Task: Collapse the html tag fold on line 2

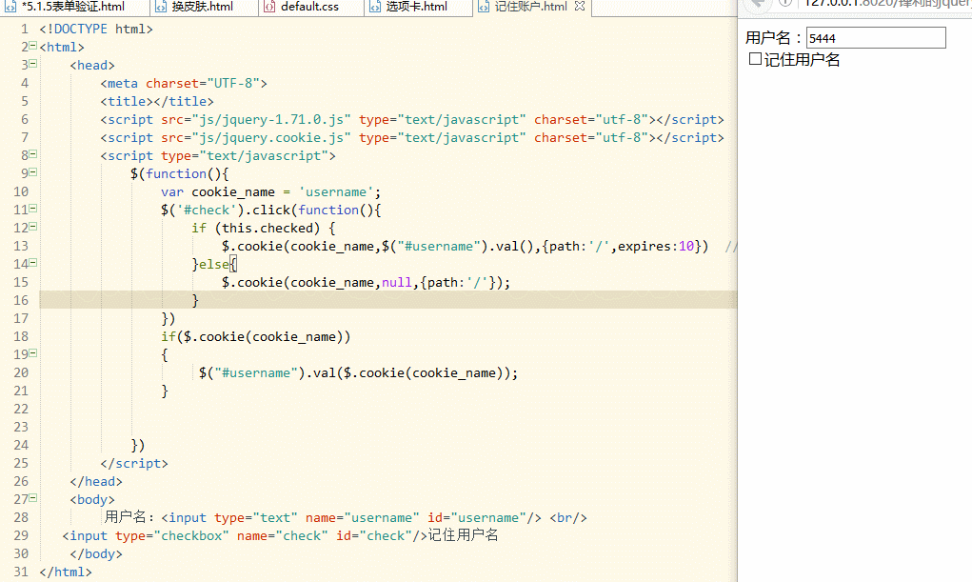Action: (x=33, y=46)
